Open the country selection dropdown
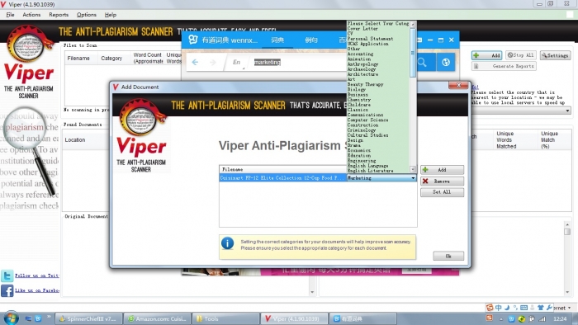The image size is (578, 325). [x=567, y=111]
